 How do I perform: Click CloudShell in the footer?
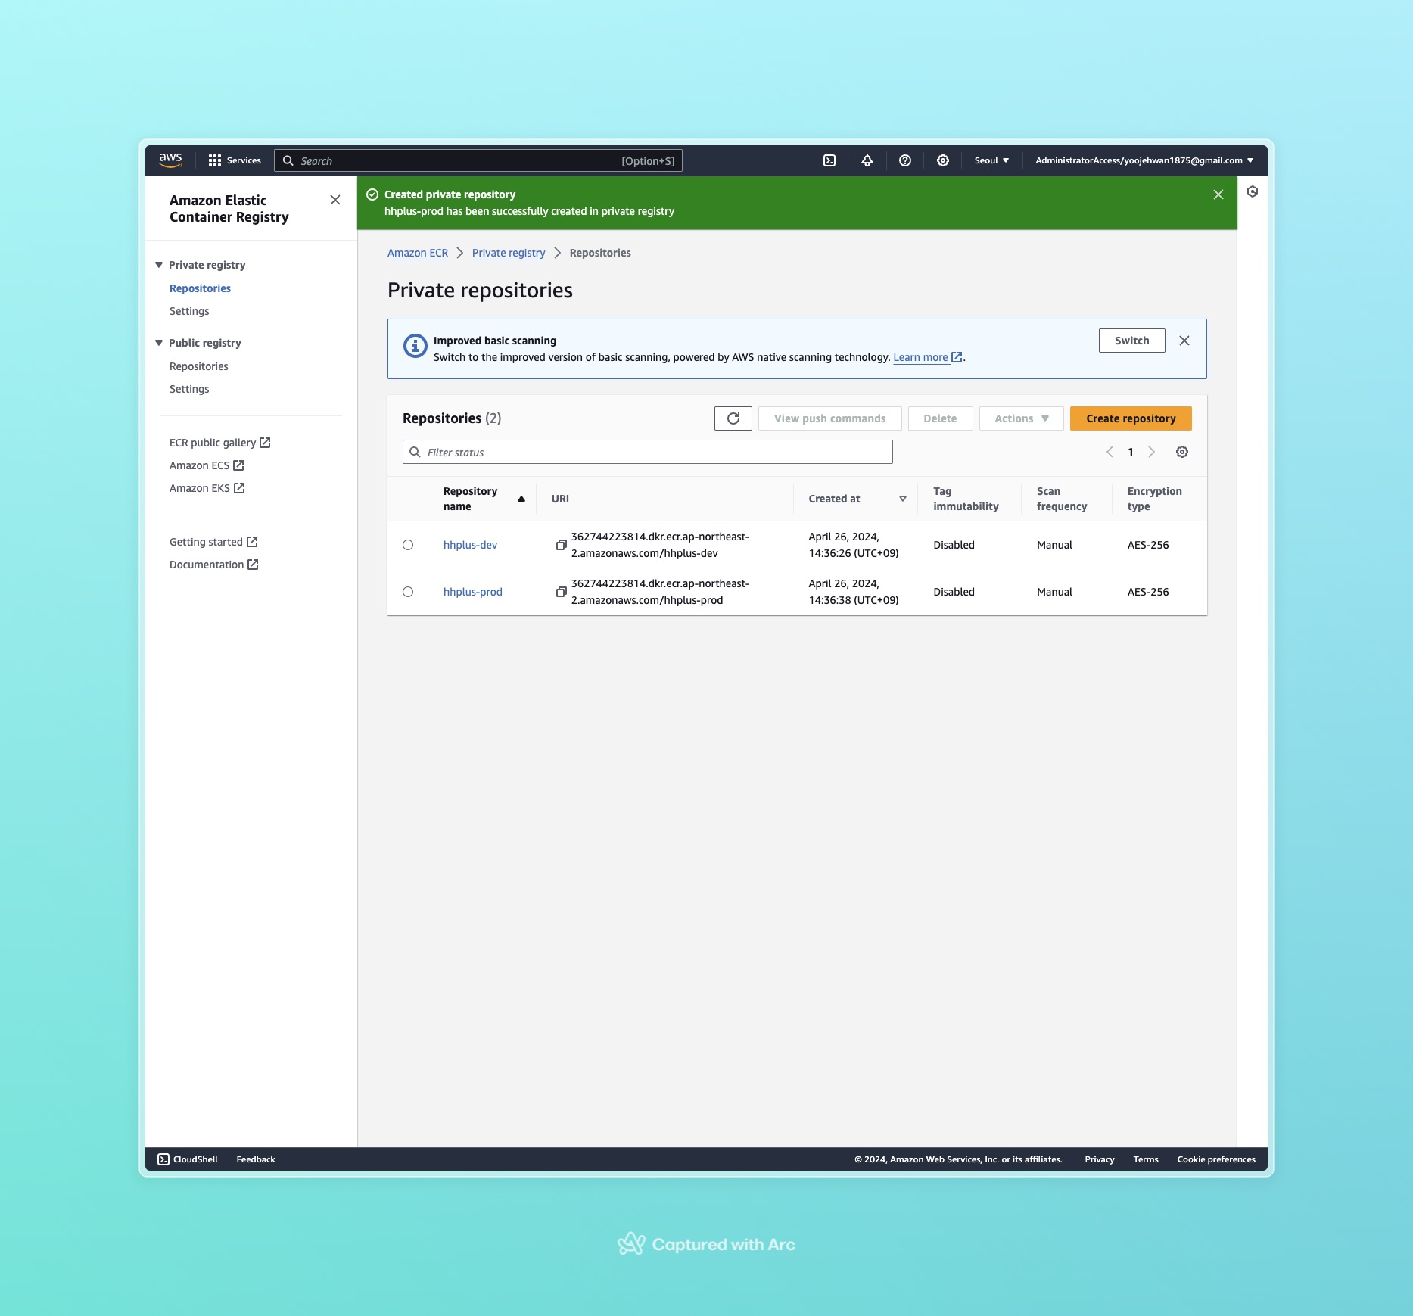(x=188, y=1159)
